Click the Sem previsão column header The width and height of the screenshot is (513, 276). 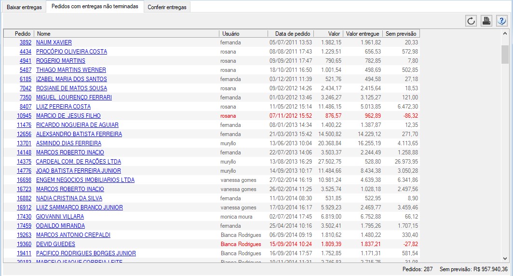point(402,34)
